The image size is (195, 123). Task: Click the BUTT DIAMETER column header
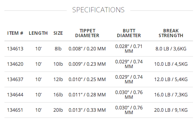[129, 33]
